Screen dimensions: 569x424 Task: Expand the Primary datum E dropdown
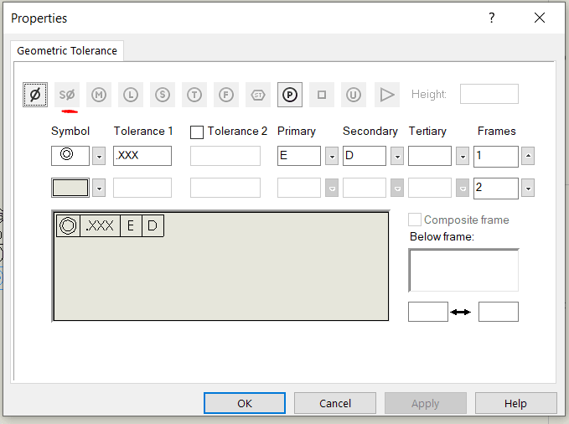[x=332, y=156]
